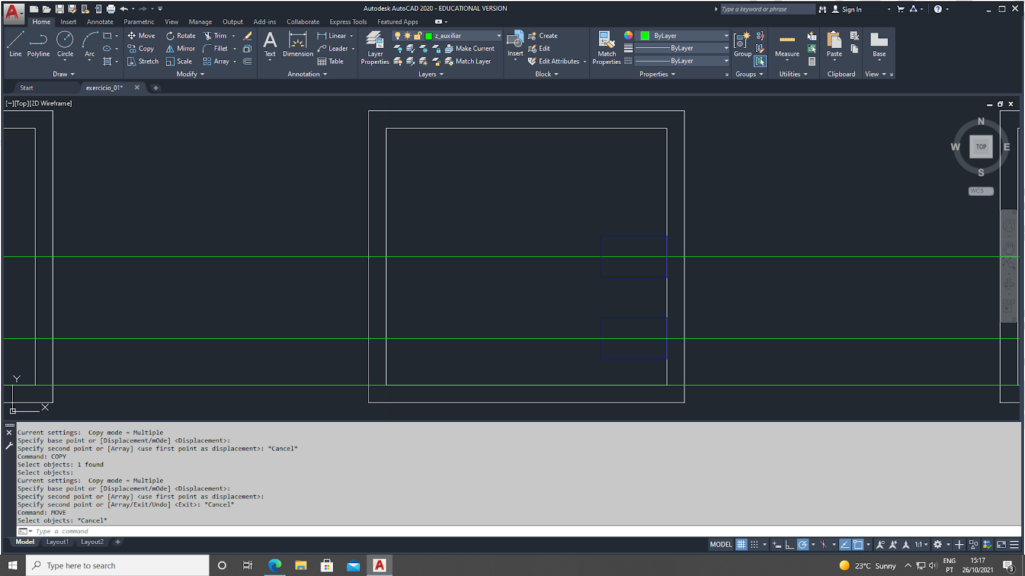
Task: Open the Annotate ribbon tab
Action: pos(100,22)
